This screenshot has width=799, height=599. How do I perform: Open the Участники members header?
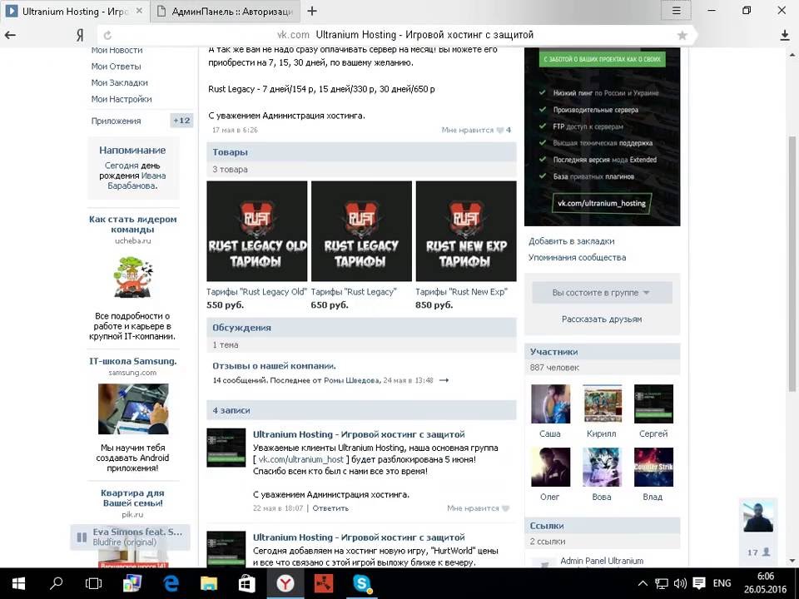(x=603, y=351)
